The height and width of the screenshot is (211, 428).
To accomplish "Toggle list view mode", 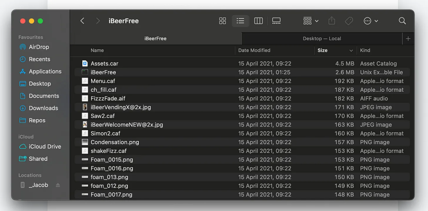I will [x=240, y=21].
